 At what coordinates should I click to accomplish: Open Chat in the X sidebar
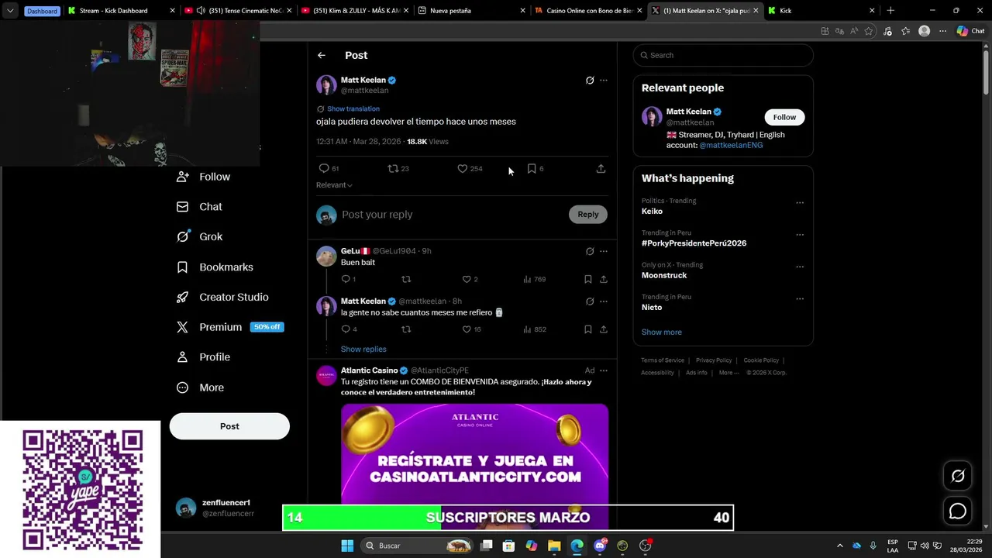(x=200, y=207)
